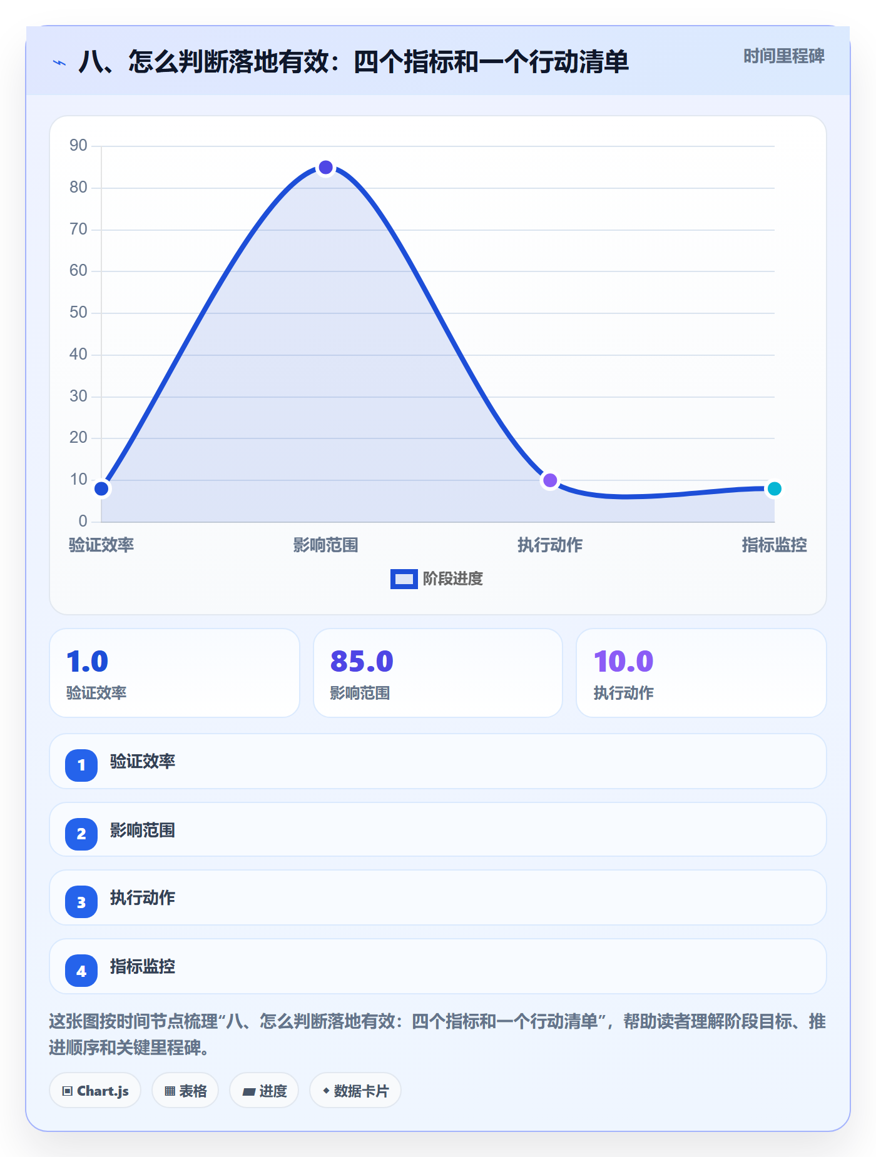
Task: Click the 时间里程碑 label in header
Action: click(x=783, y=56)
